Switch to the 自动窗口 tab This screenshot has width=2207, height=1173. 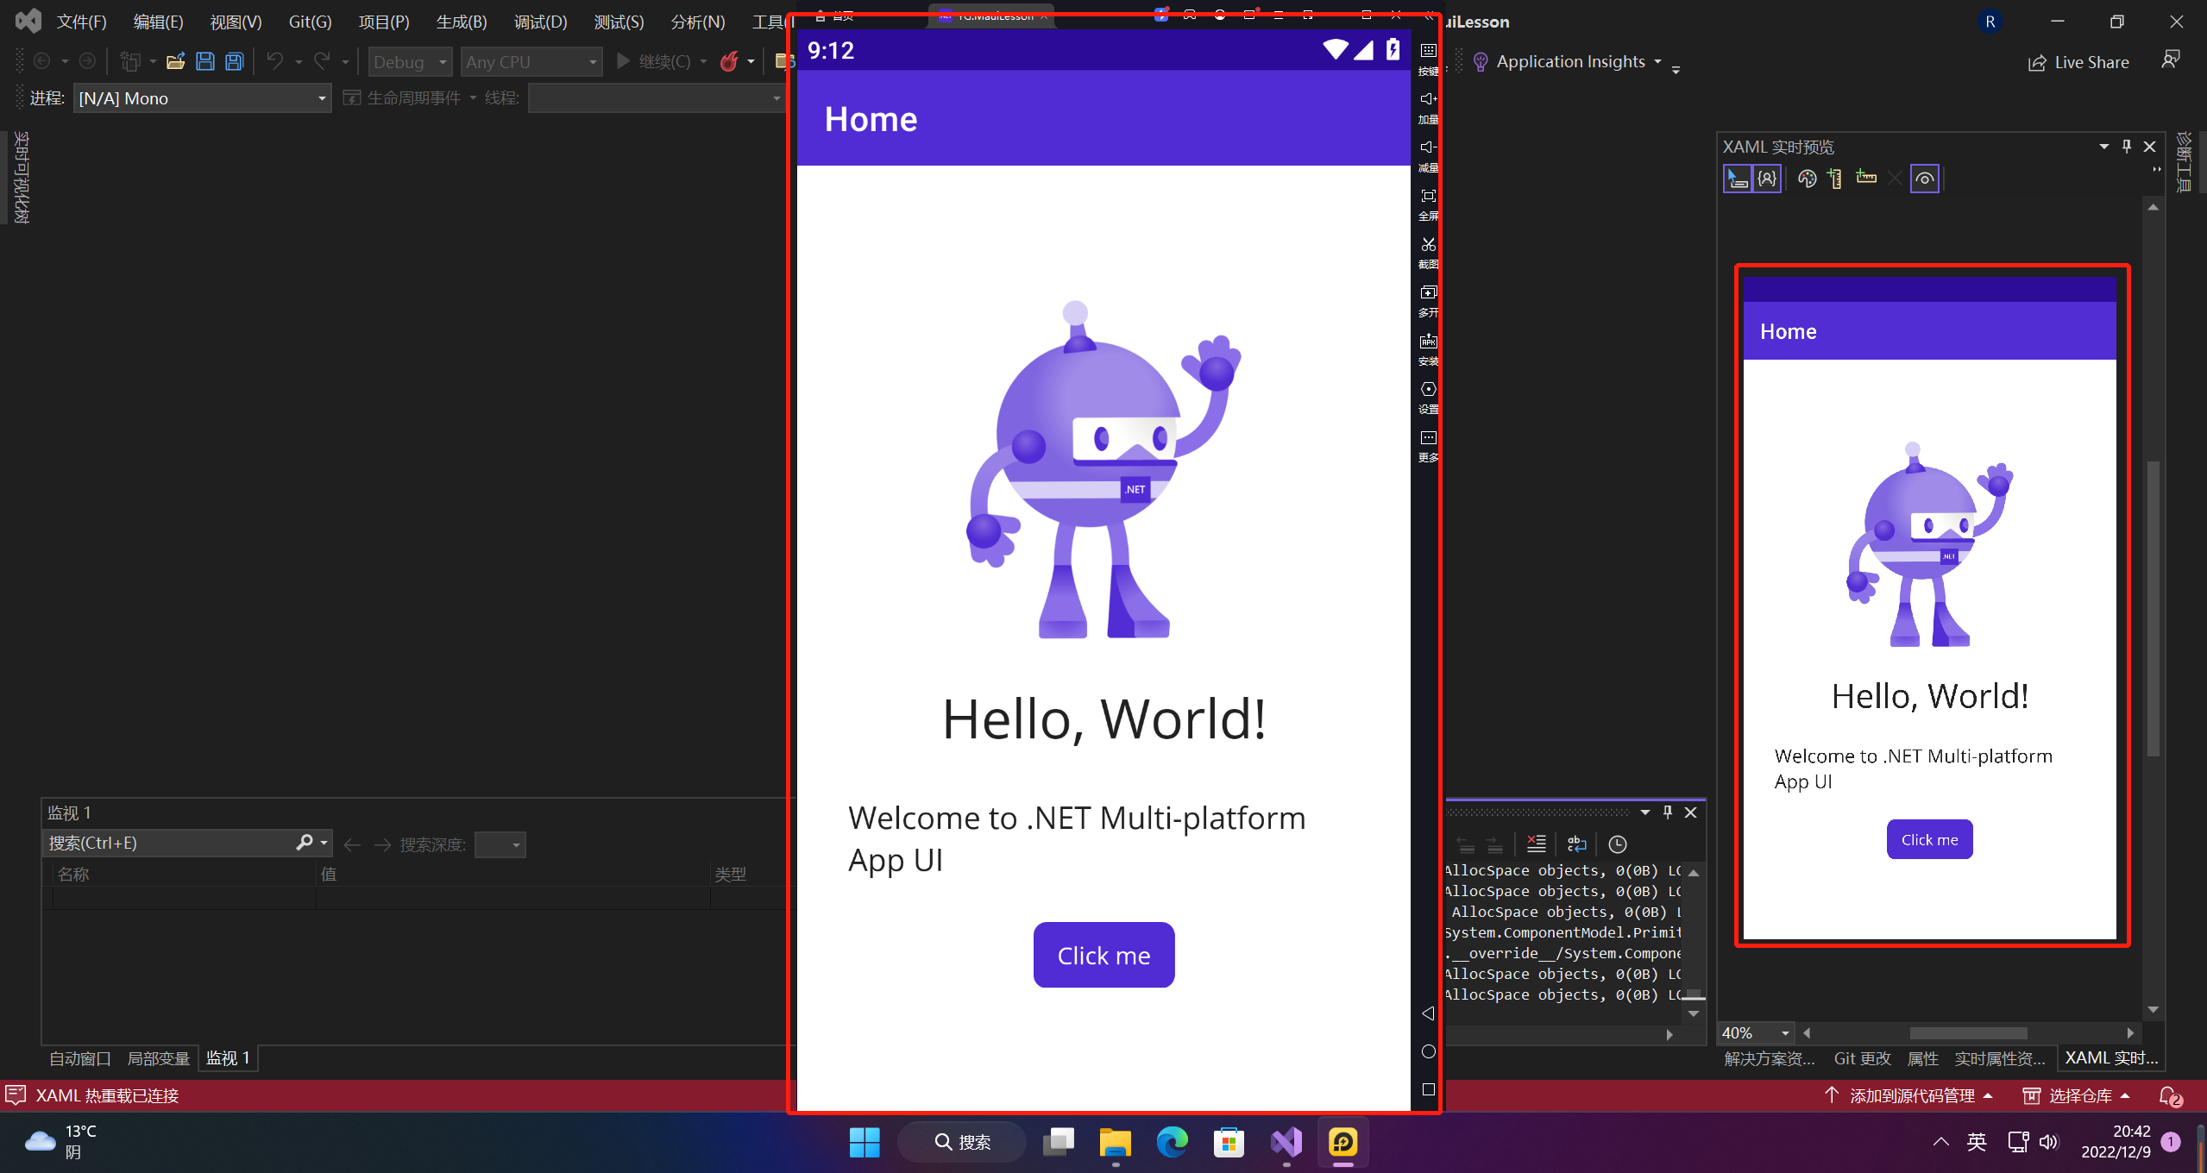pos(80,1058)
